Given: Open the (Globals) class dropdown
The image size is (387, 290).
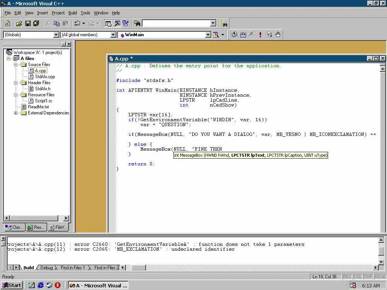Looking at the screenshot, I should pos(57,35).
